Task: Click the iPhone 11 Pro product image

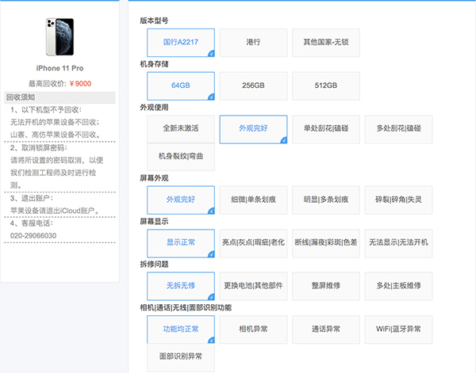Action: coord(59,37)
